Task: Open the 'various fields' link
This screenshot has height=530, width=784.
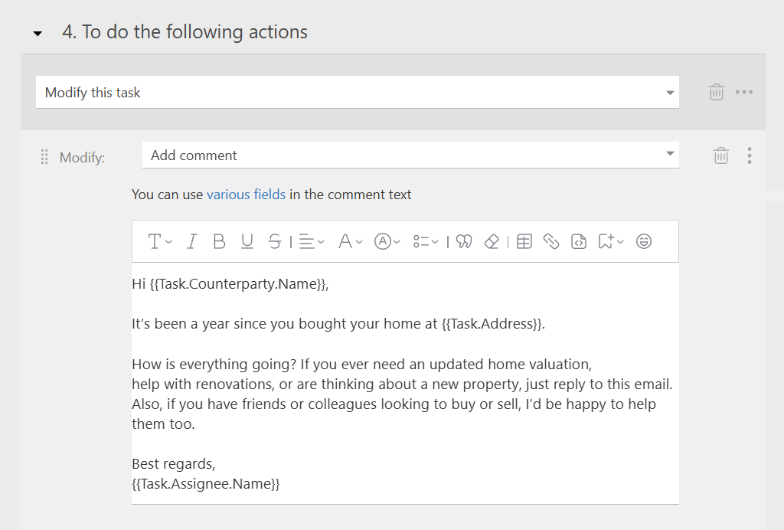Action: tap(246, 195)
